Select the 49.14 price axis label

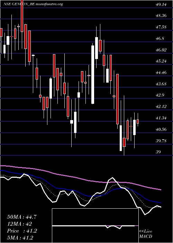161,5
